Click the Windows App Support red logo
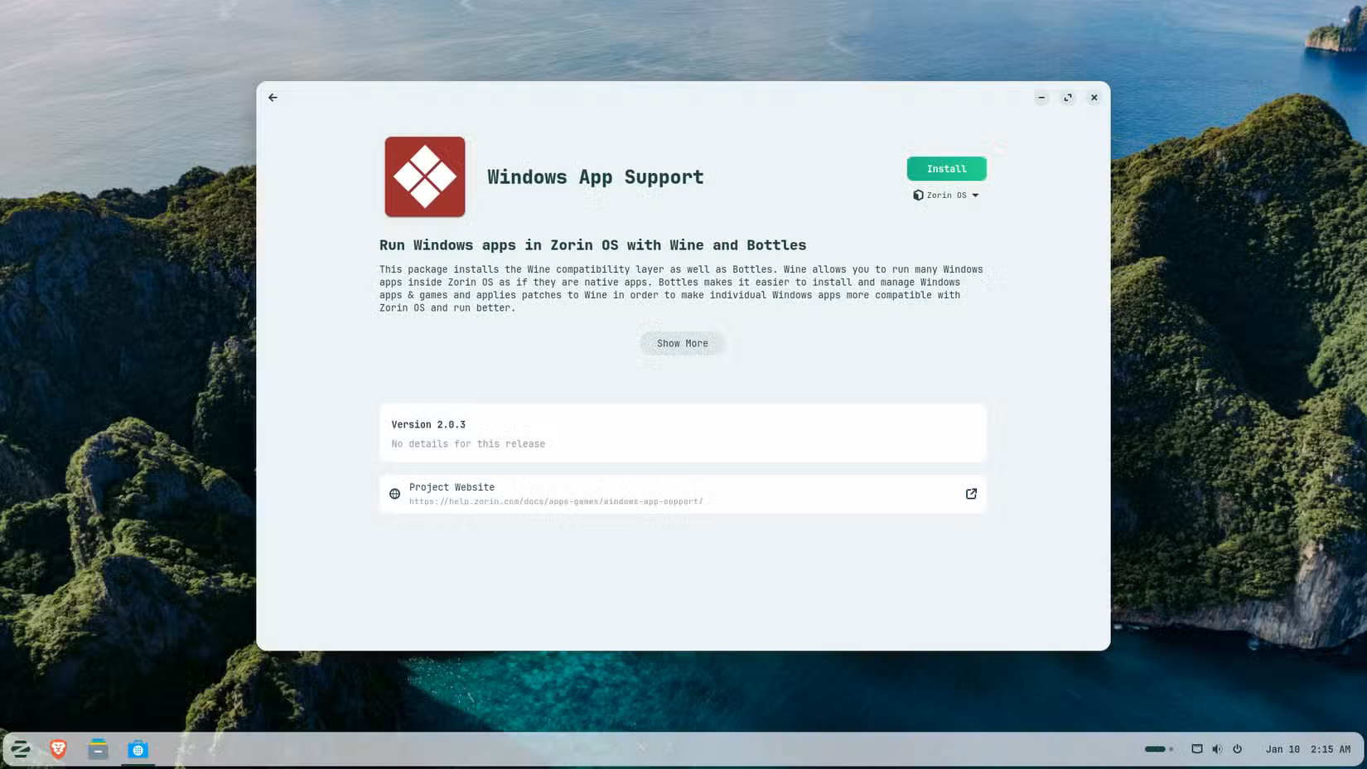The width and height of the screenshot is (1367, 769). click(425, 177)
